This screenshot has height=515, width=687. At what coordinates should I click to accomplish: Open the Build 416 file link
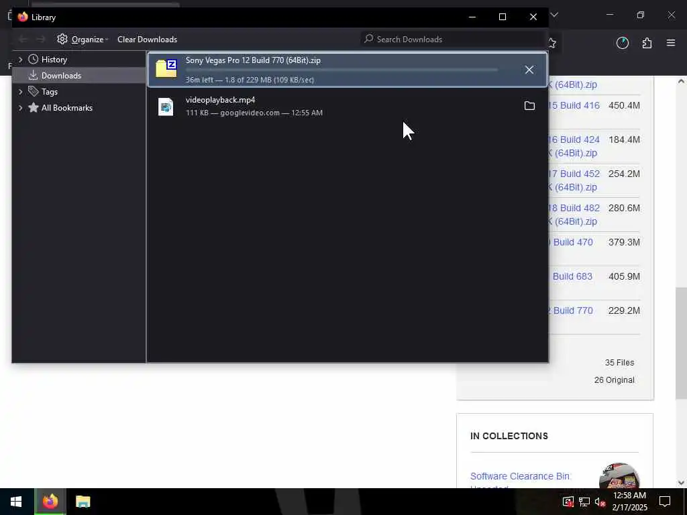(574, 105)
